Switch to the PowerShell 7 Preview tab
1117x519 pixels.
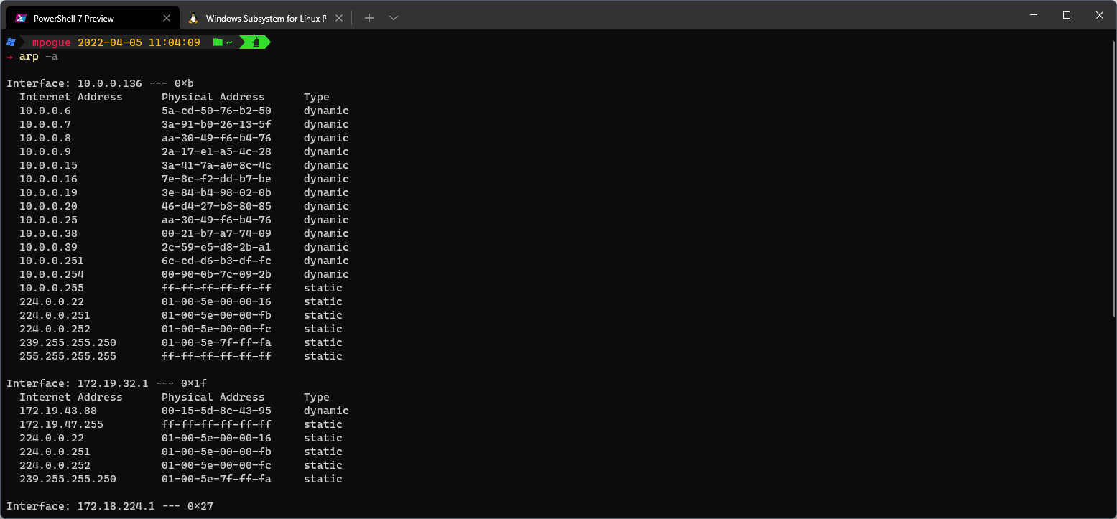point(92,18)
